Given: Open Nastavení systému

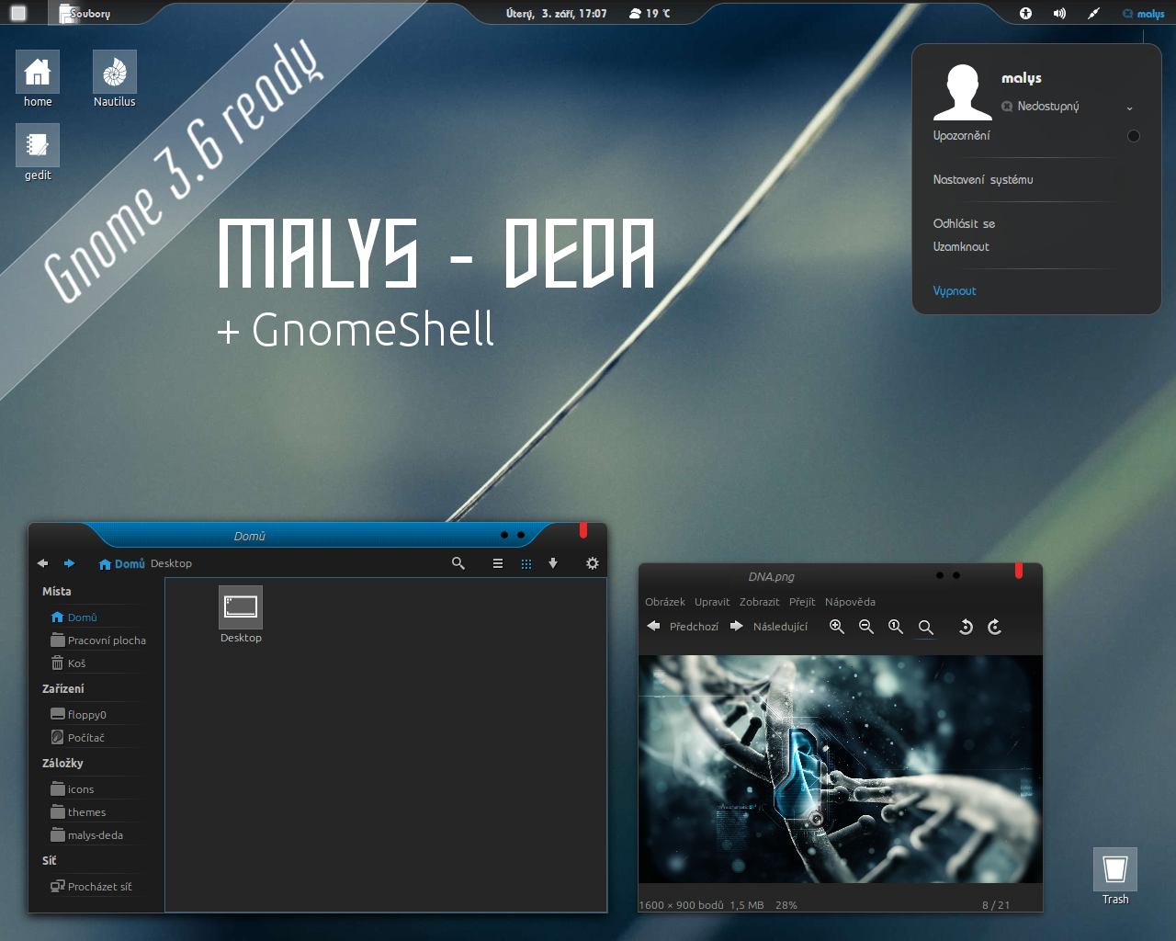Looking at the screenshot, I should [x=983, y=180].
